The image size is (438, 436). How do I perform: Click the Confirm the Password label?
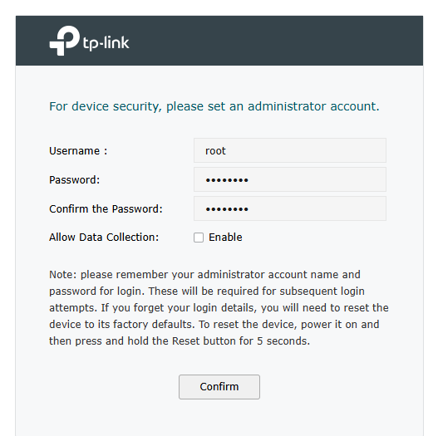pyautogui.click(x=106, y=208)
